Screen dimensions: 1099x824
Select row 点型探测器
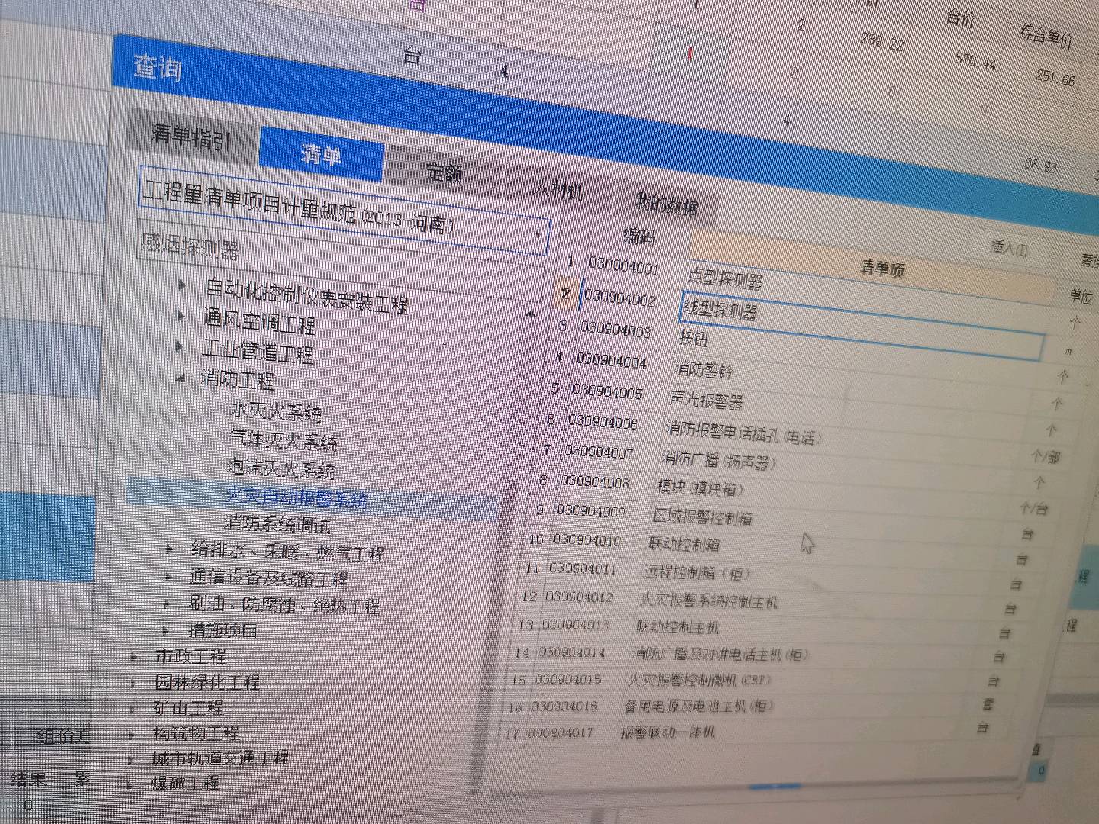(x=724, y=279)
